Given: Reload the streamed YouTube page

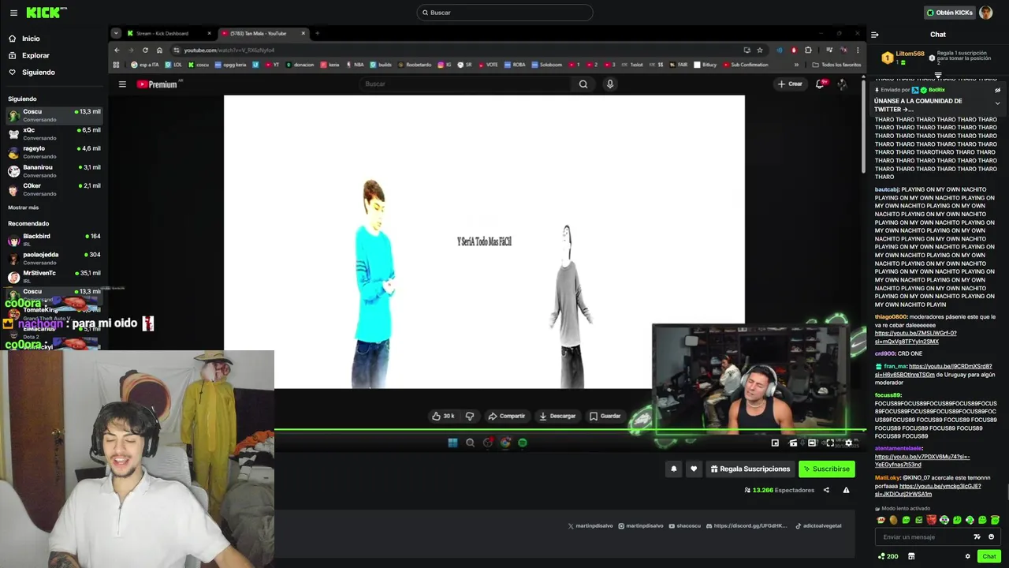Looking at the screenshot, I should click(x=145, y=50).
